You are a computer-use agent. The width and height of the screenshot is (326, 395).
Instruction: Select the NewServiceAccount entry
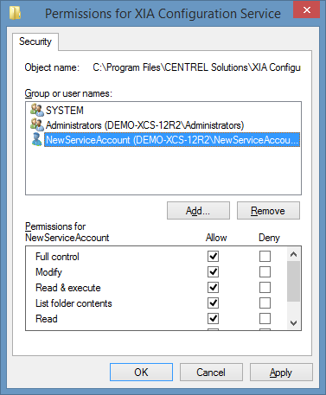pos(172,140)
